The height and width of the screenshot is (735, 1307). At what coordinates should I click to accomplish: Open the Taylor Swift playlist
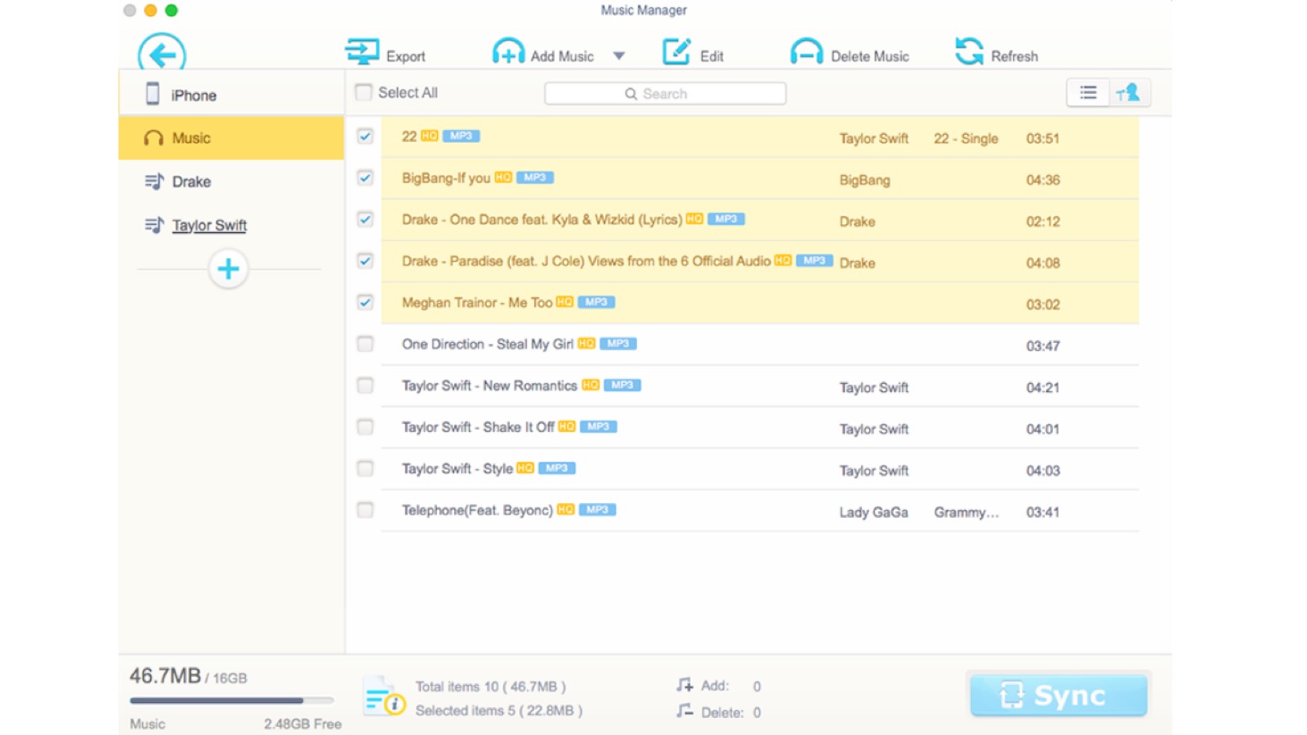[231, 225]
